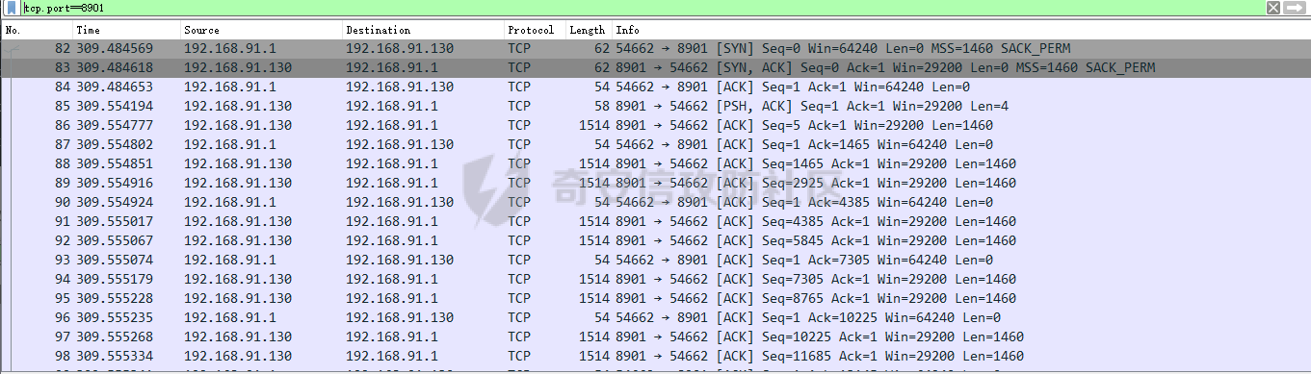
Task: Sort packets by the Time column
Action: (126, 30)
